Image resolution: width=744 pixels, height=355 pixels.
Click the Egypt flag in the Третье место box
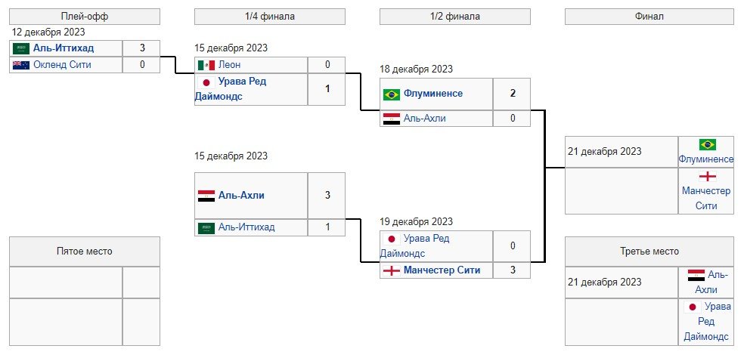coord(696,275)
